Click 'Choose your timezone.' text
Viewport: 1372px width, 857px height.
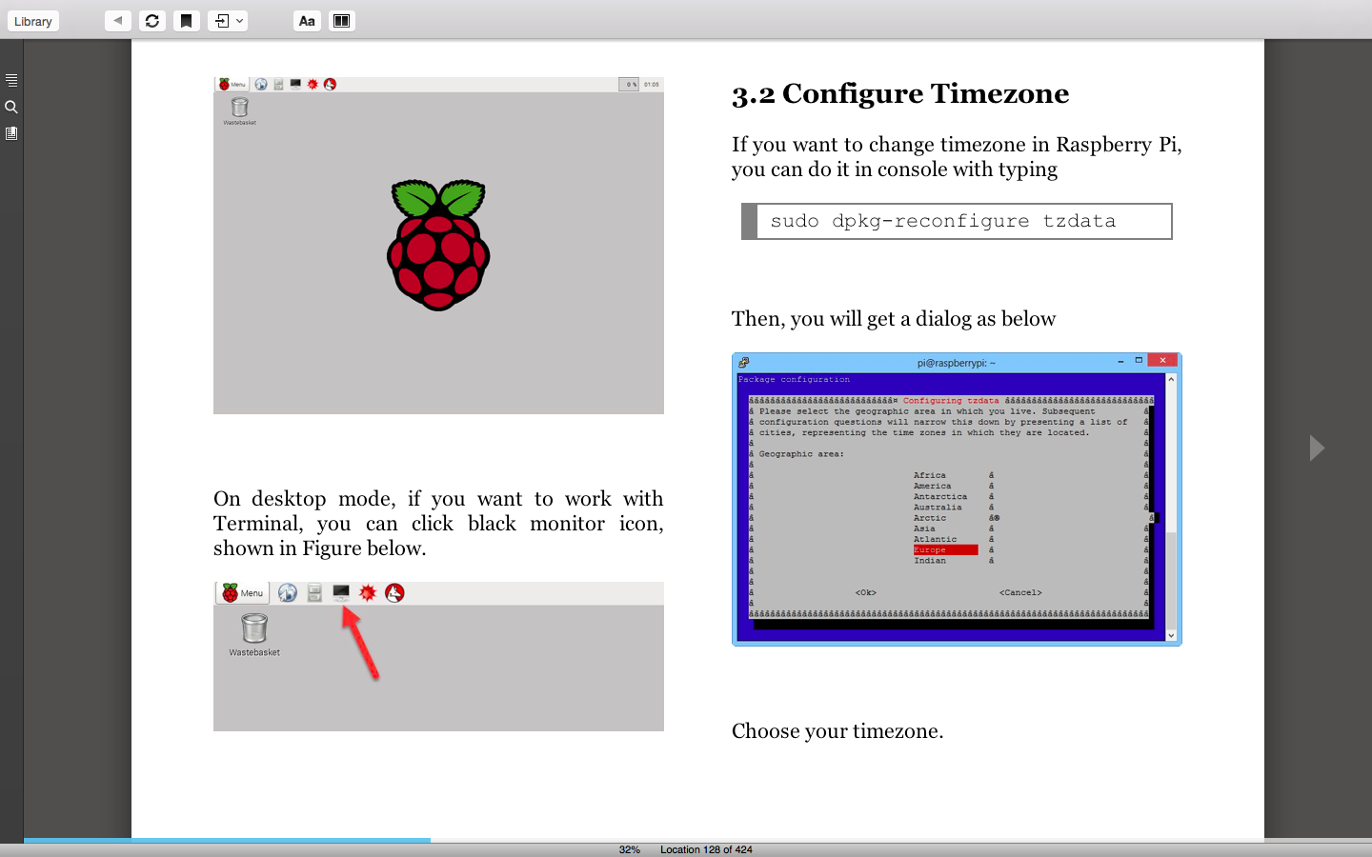(837, 731)
